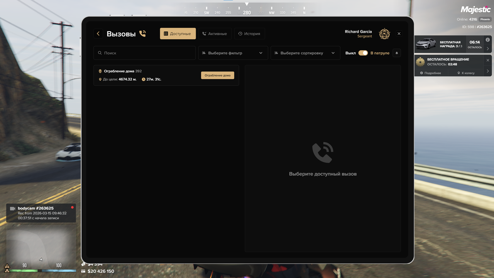The width and height of the screenshot is (494, 278).
Task: Click the bodycam camera icon
Action: (13, 208)
